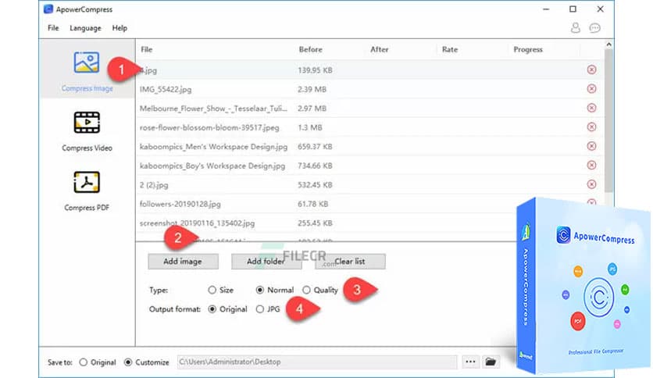The image size is (653, 378).
Task: Open the feedback chat bubble icon
Action: (594, 28)
